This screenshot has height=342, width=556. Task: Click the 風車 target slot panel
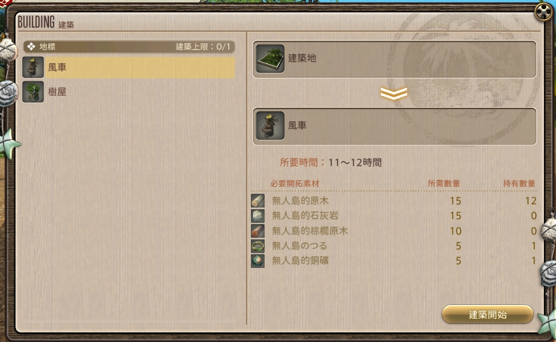coord(394,126)
